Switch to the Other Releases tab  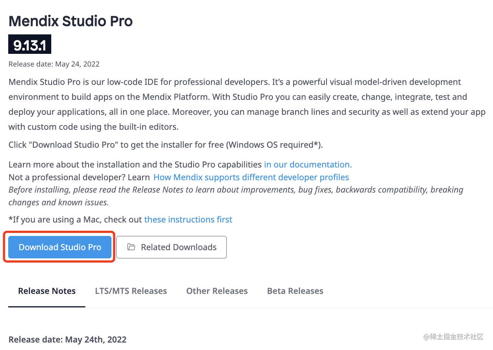click(x=217, y=291)
